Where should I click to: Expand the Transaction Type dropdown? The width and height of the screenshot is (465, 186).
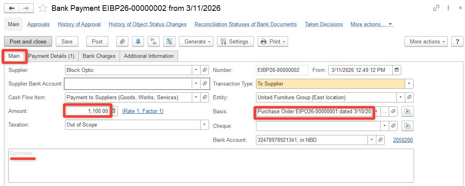(x=409, y=84)
